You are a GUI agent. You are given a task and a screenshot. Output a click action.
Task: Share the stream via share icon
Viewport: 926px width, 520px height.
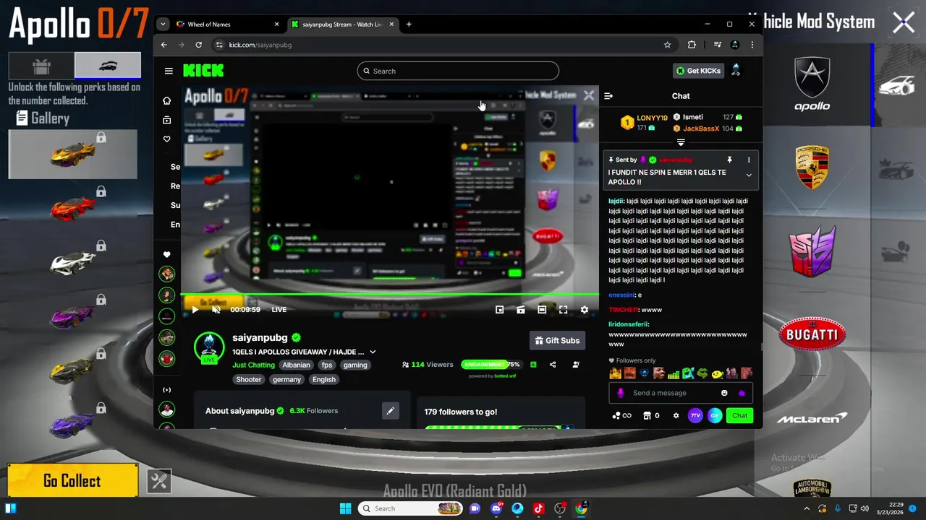(553, 365)
